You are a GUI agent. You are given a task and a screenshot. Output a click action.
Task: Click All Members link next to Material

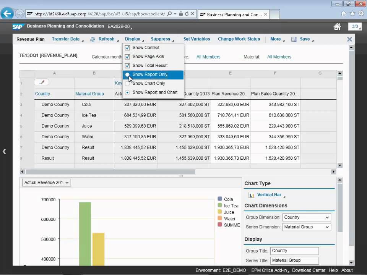(x=279, y=57)
